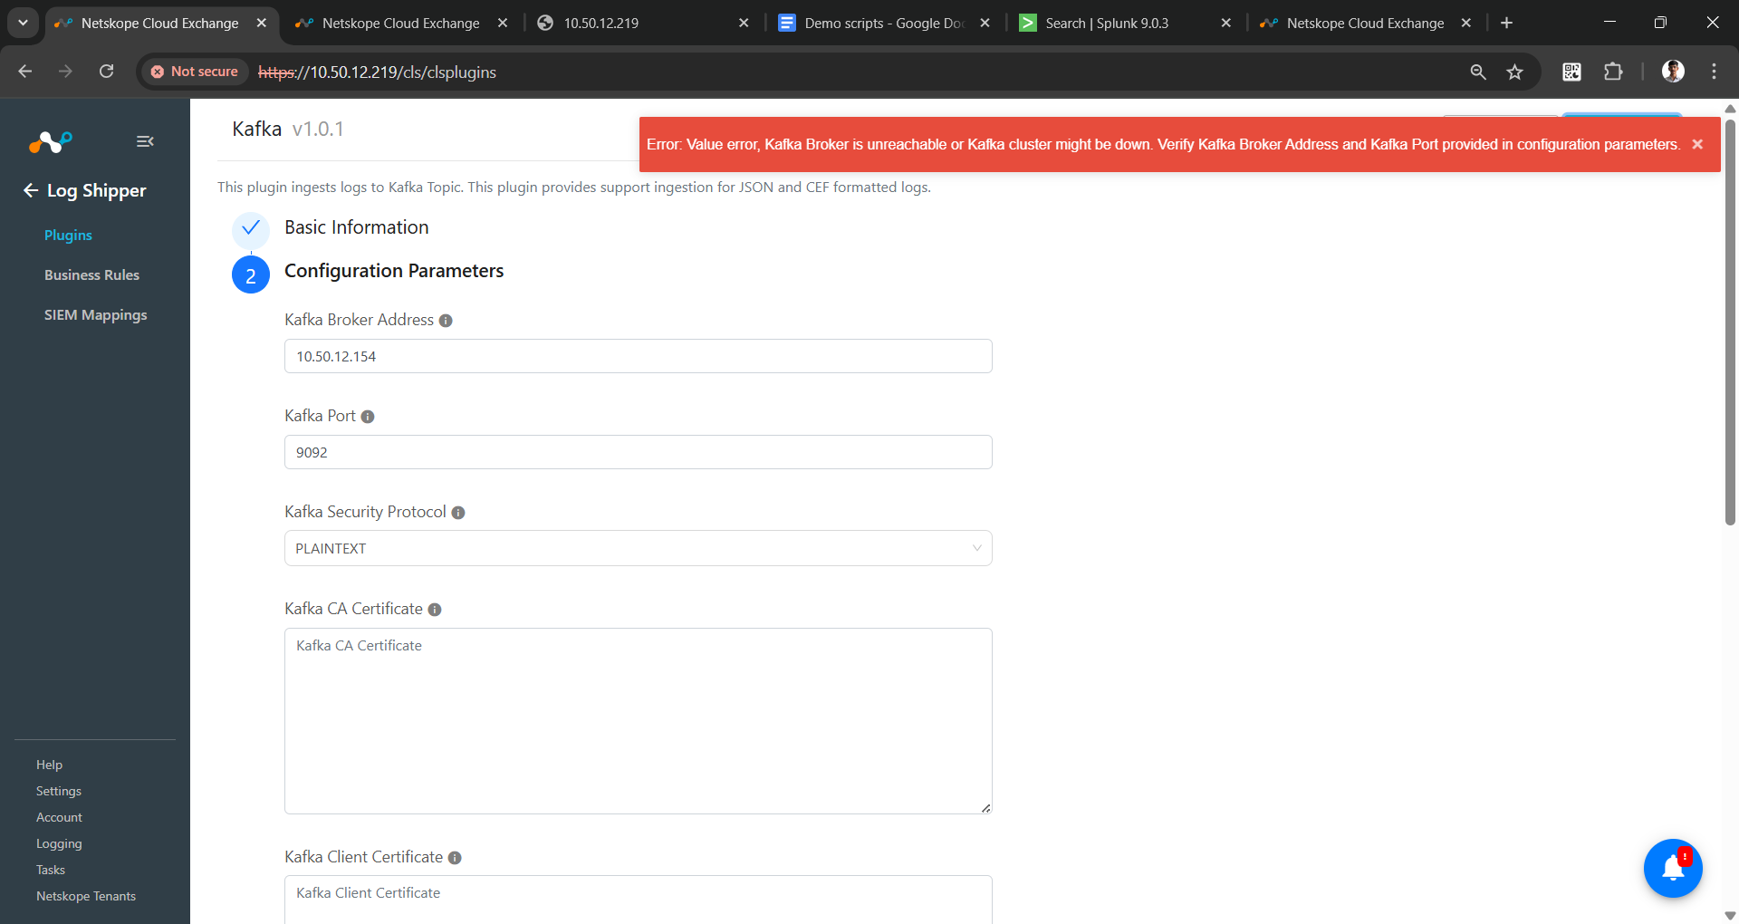Show info tooltip for Kafka Security Protocol
Screen dimensions: 1739x924
pyautogui.click(x=458, y=513)
